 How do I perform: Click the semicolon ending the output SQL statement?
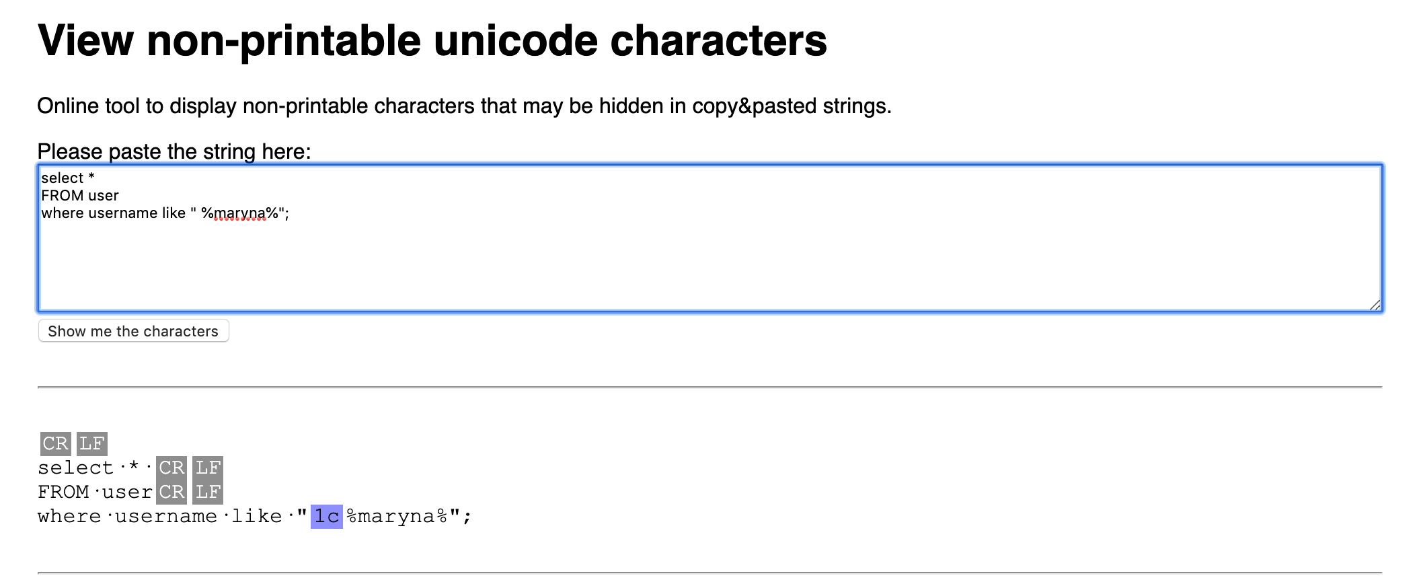(469, 516)
